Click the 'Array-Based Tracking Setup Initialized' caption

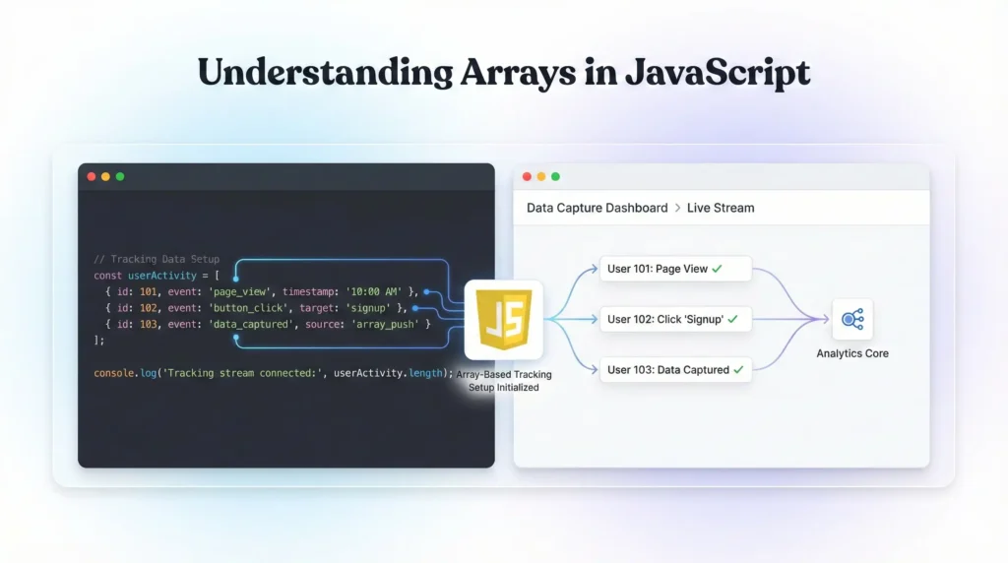[504, 381]
